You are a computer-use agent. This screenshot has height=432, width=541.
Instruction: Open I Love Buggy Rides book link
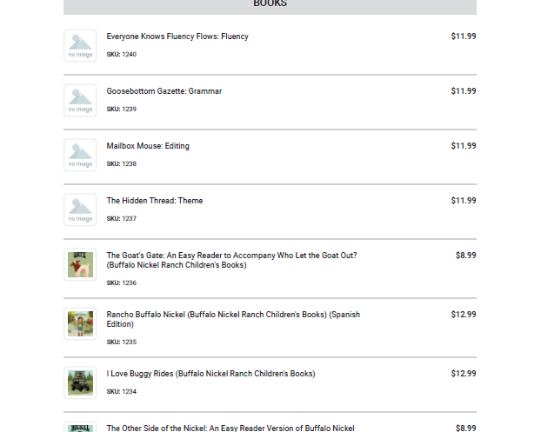(x=210, y=374)
